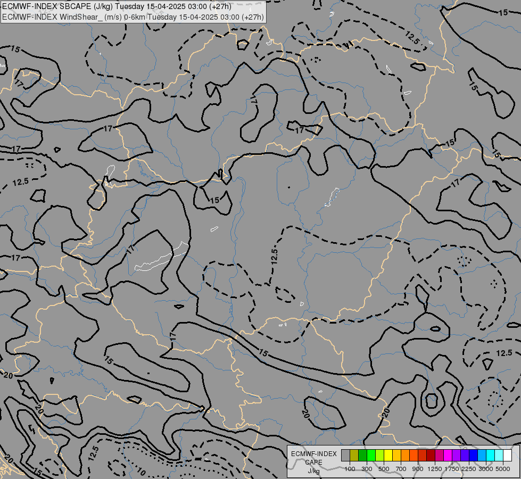Click the contour label 10 on map
The image size is (521, 479).
141,472
